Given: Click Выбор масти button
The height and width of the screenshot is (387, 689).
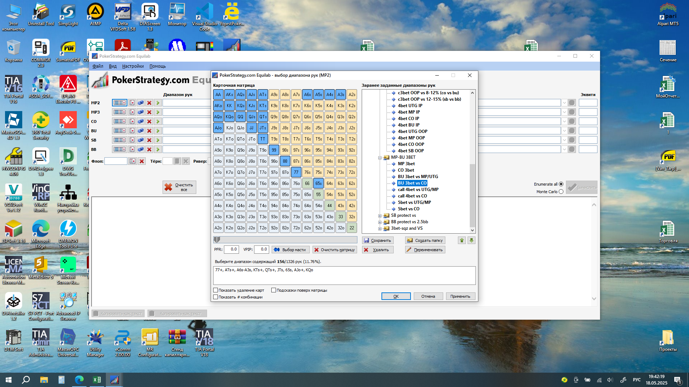Looking at the screenshot, I should click(291, 250).
